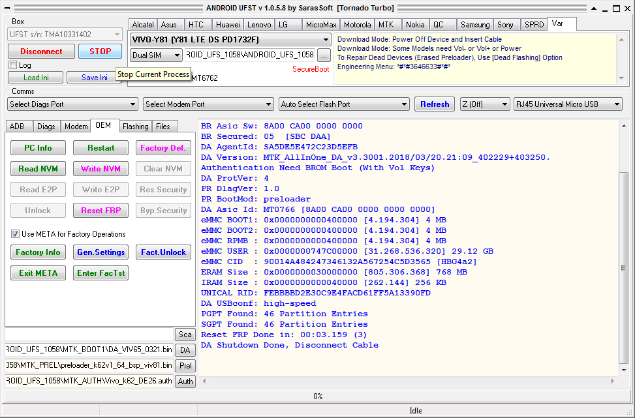Image resolution: width=635 pixels, height=418 pixels.
Task: Switch to the Modem tab
Action: [76, 127]
